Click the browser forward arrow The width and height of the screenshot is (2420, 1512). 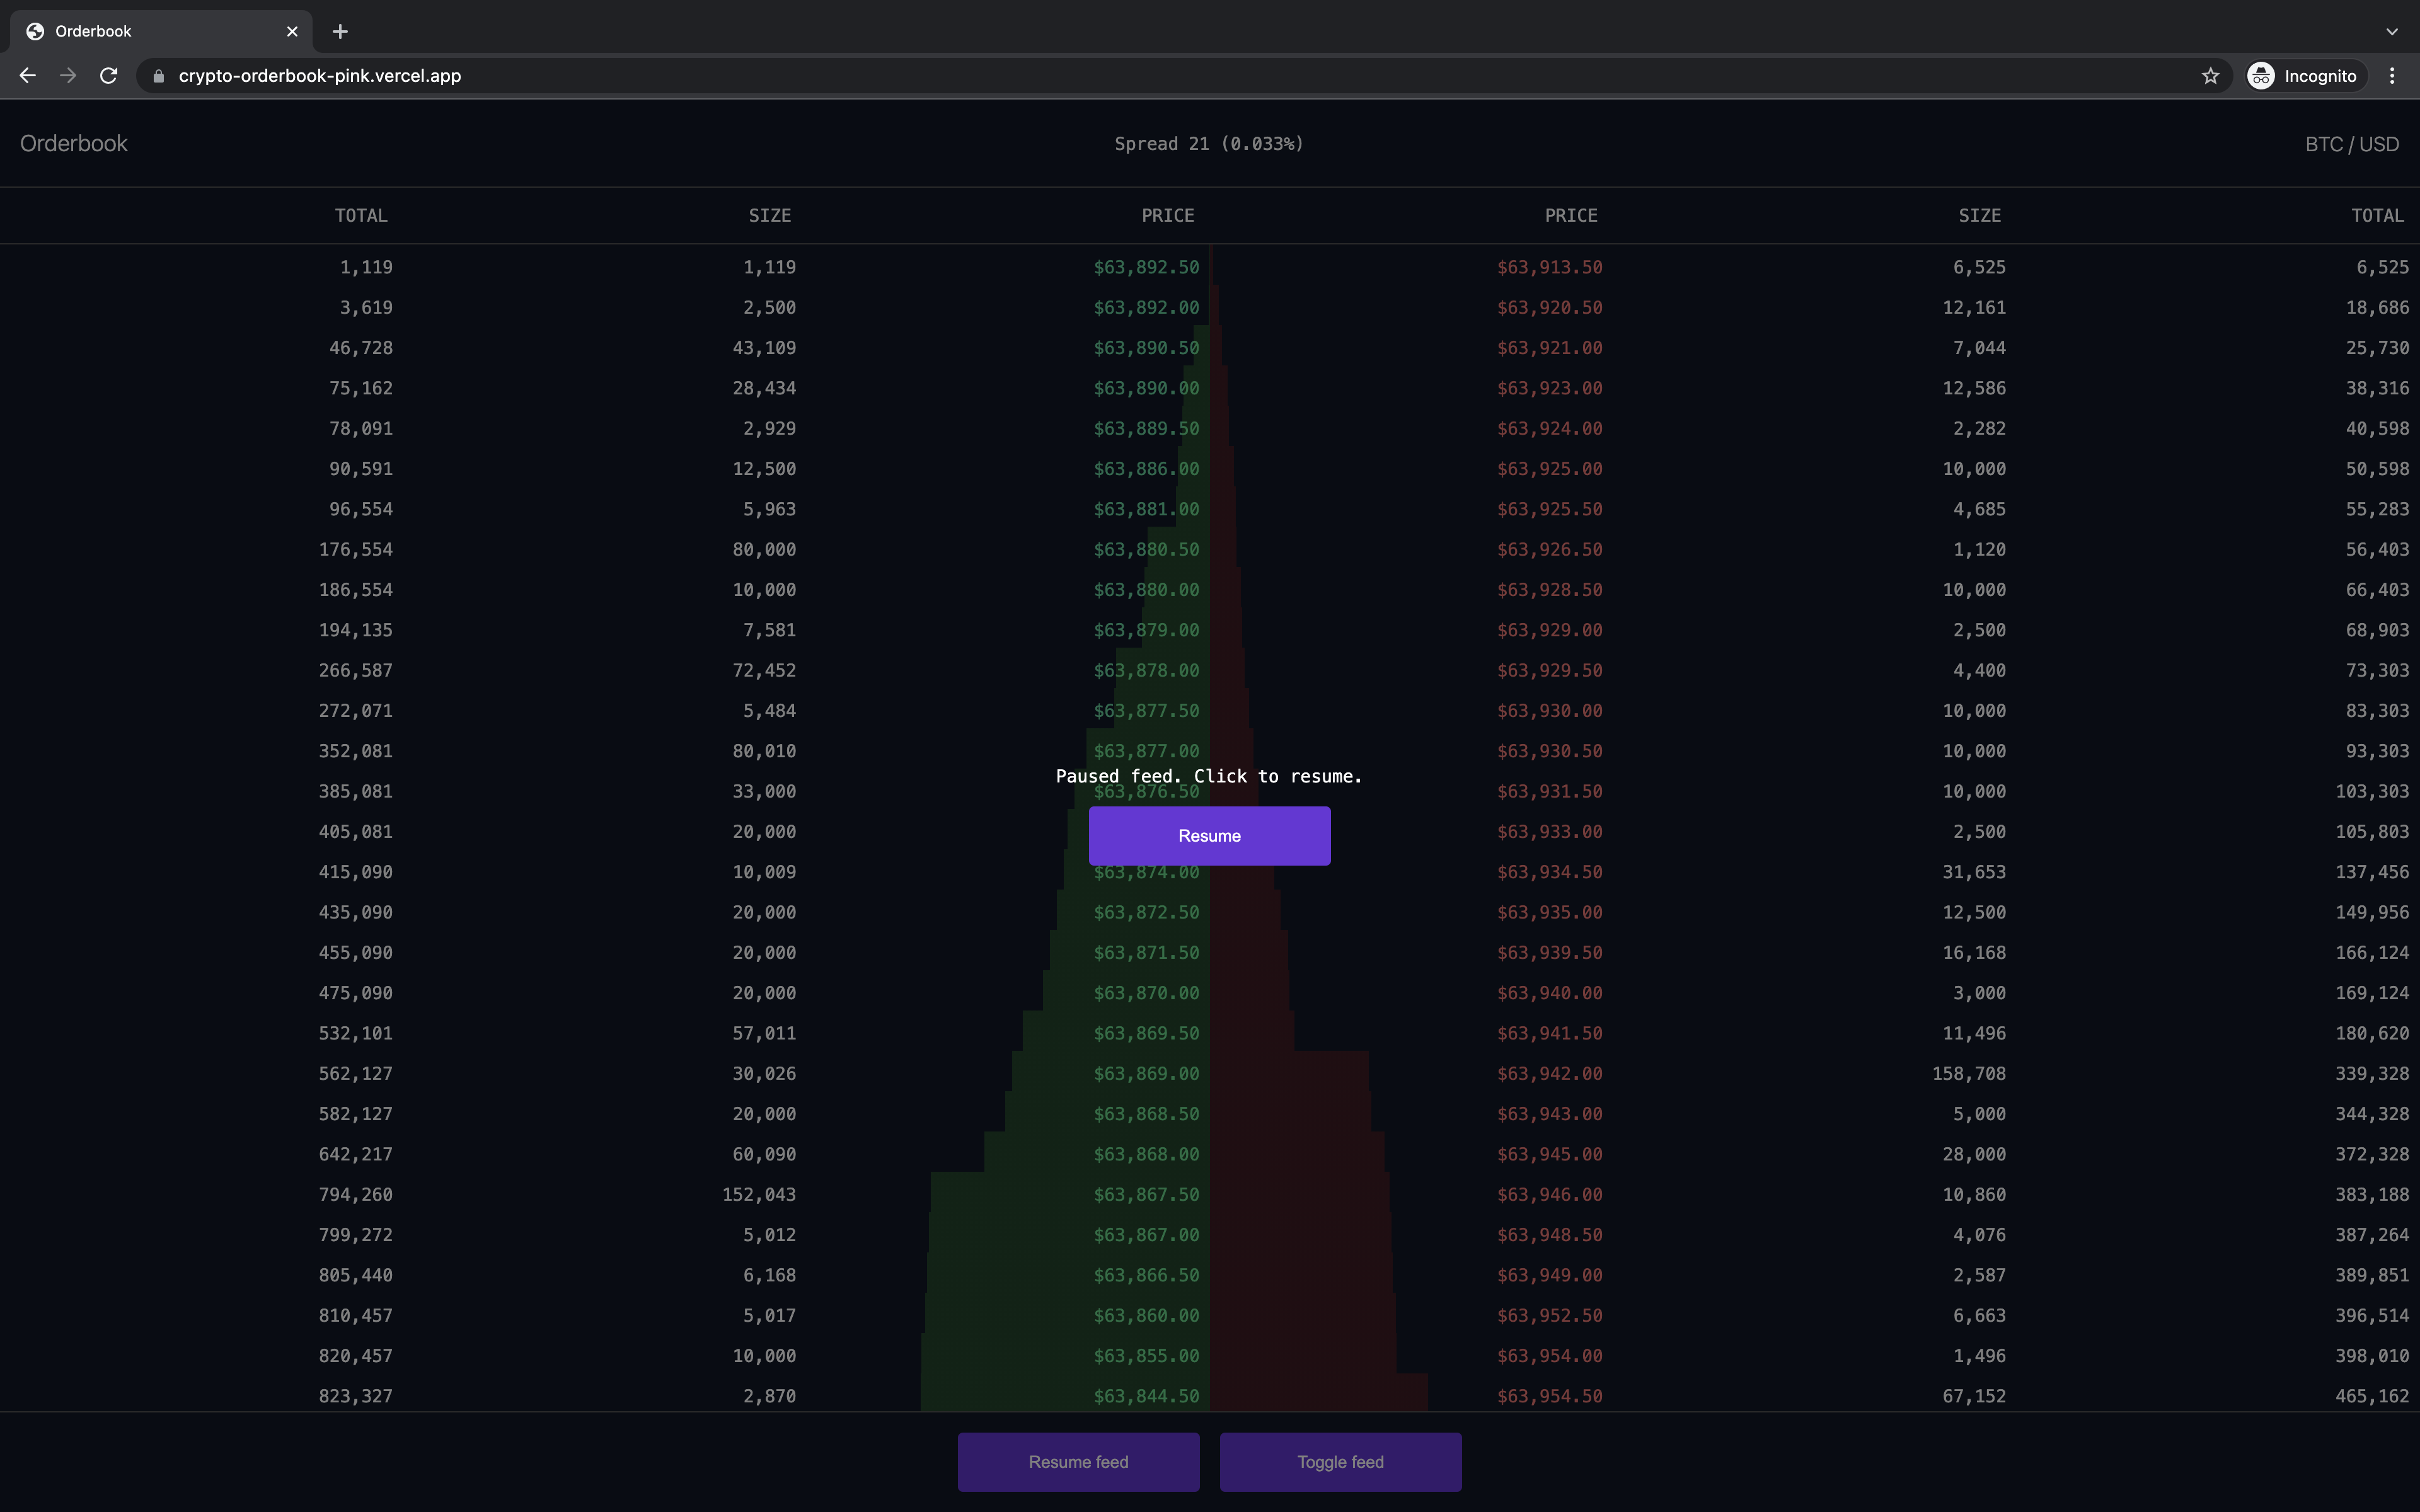[68, 76]
